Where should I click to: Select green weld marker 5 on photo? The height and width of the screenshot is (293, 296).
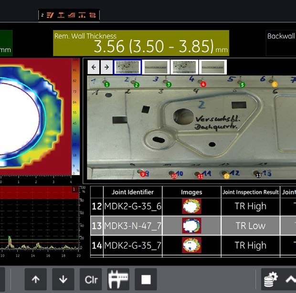(243, 85)
